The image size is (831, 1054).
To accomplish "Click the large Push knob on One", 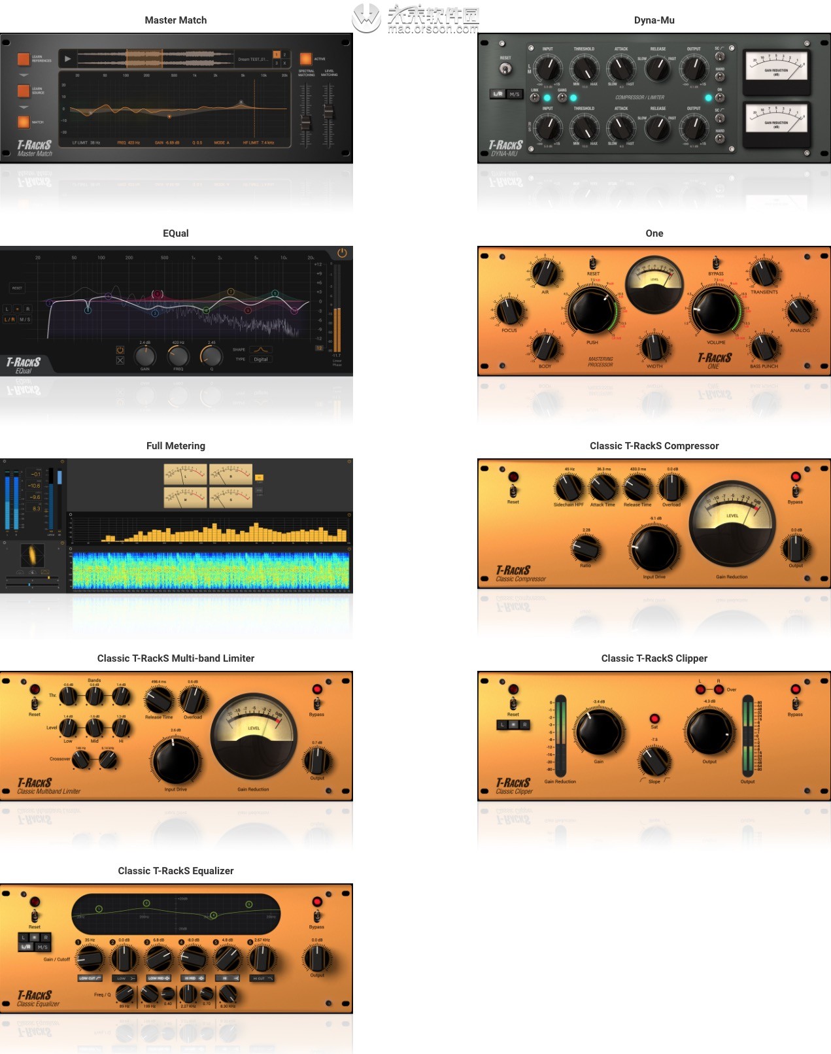I will [592, 311].
